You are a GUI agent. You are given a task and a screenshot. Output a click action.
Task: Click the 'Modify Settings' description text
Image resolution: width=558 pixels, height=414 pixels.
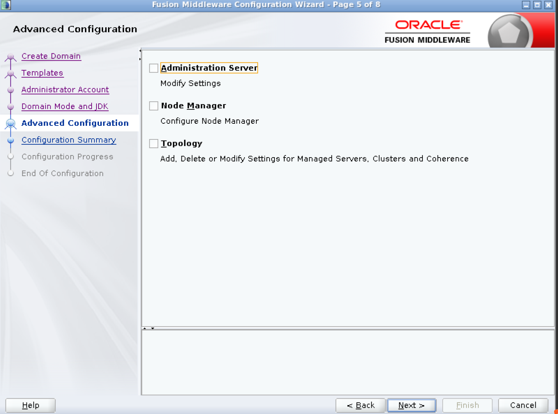[191, 83]
